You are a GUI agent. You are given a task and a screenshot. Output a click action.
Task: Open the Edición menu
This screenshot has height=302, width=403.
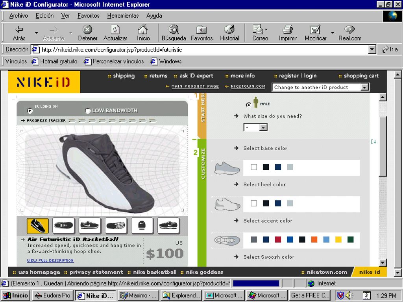pyautogui.click(x=44, y=16)
